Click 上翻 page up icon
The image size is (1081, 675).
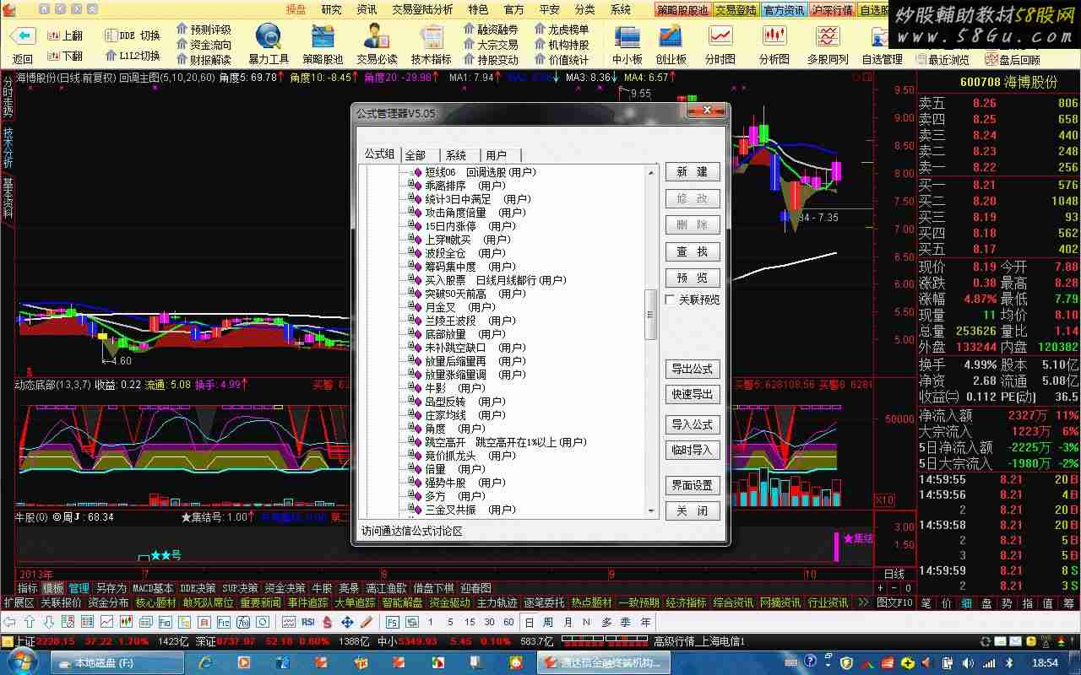pyautogui.click(x=52, y=35)
